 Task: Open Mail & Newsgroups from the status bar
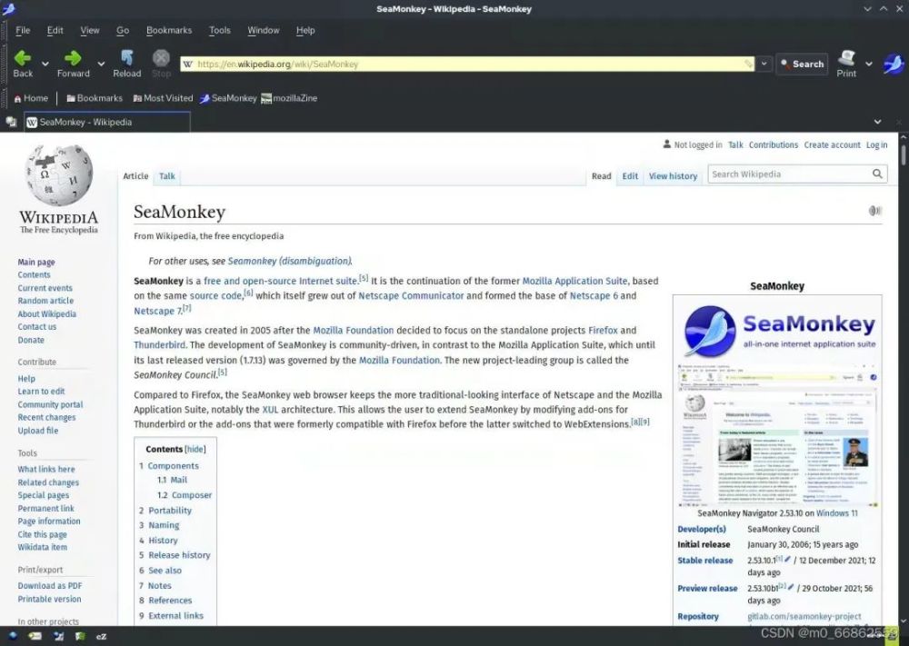tap(35, 636)
